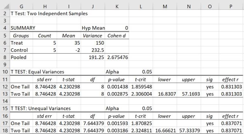The height and width of the screenshot is (134, 244).
Task: Select the lower bound cell 16.8307
Action: [165, 94]
